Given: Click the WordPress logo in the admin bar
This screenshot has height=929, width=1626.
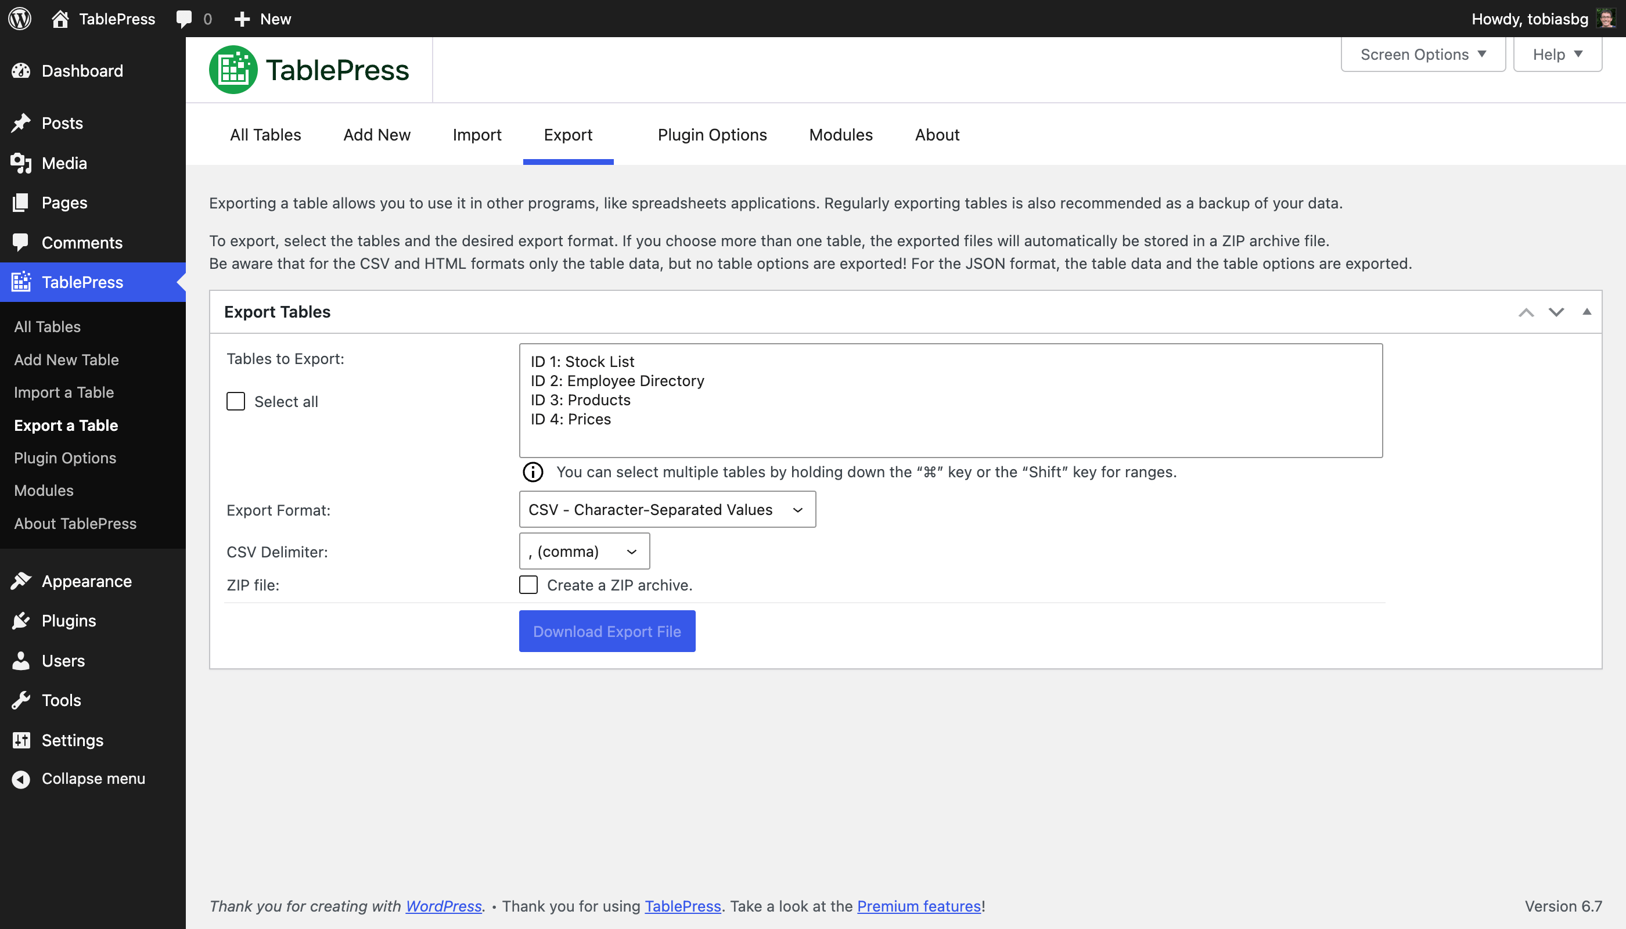Looking at the screenshot, I should click(x=19, y=19).
